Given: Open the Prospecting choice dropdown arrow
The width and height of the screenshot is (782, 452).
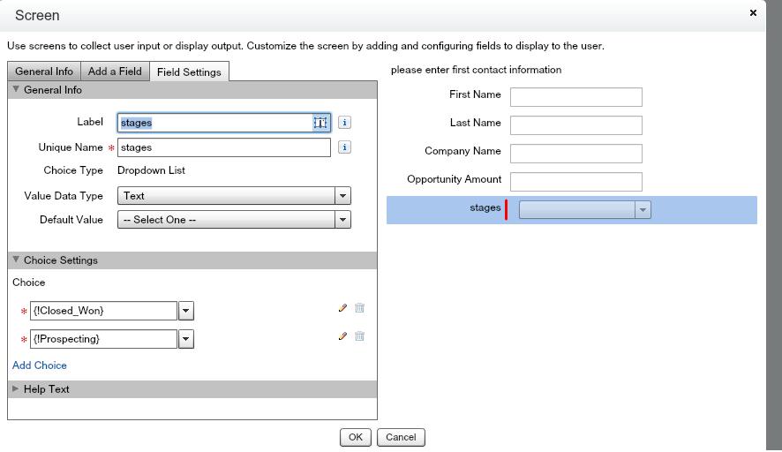Looking at the screenshot, I should pos(186,339).
